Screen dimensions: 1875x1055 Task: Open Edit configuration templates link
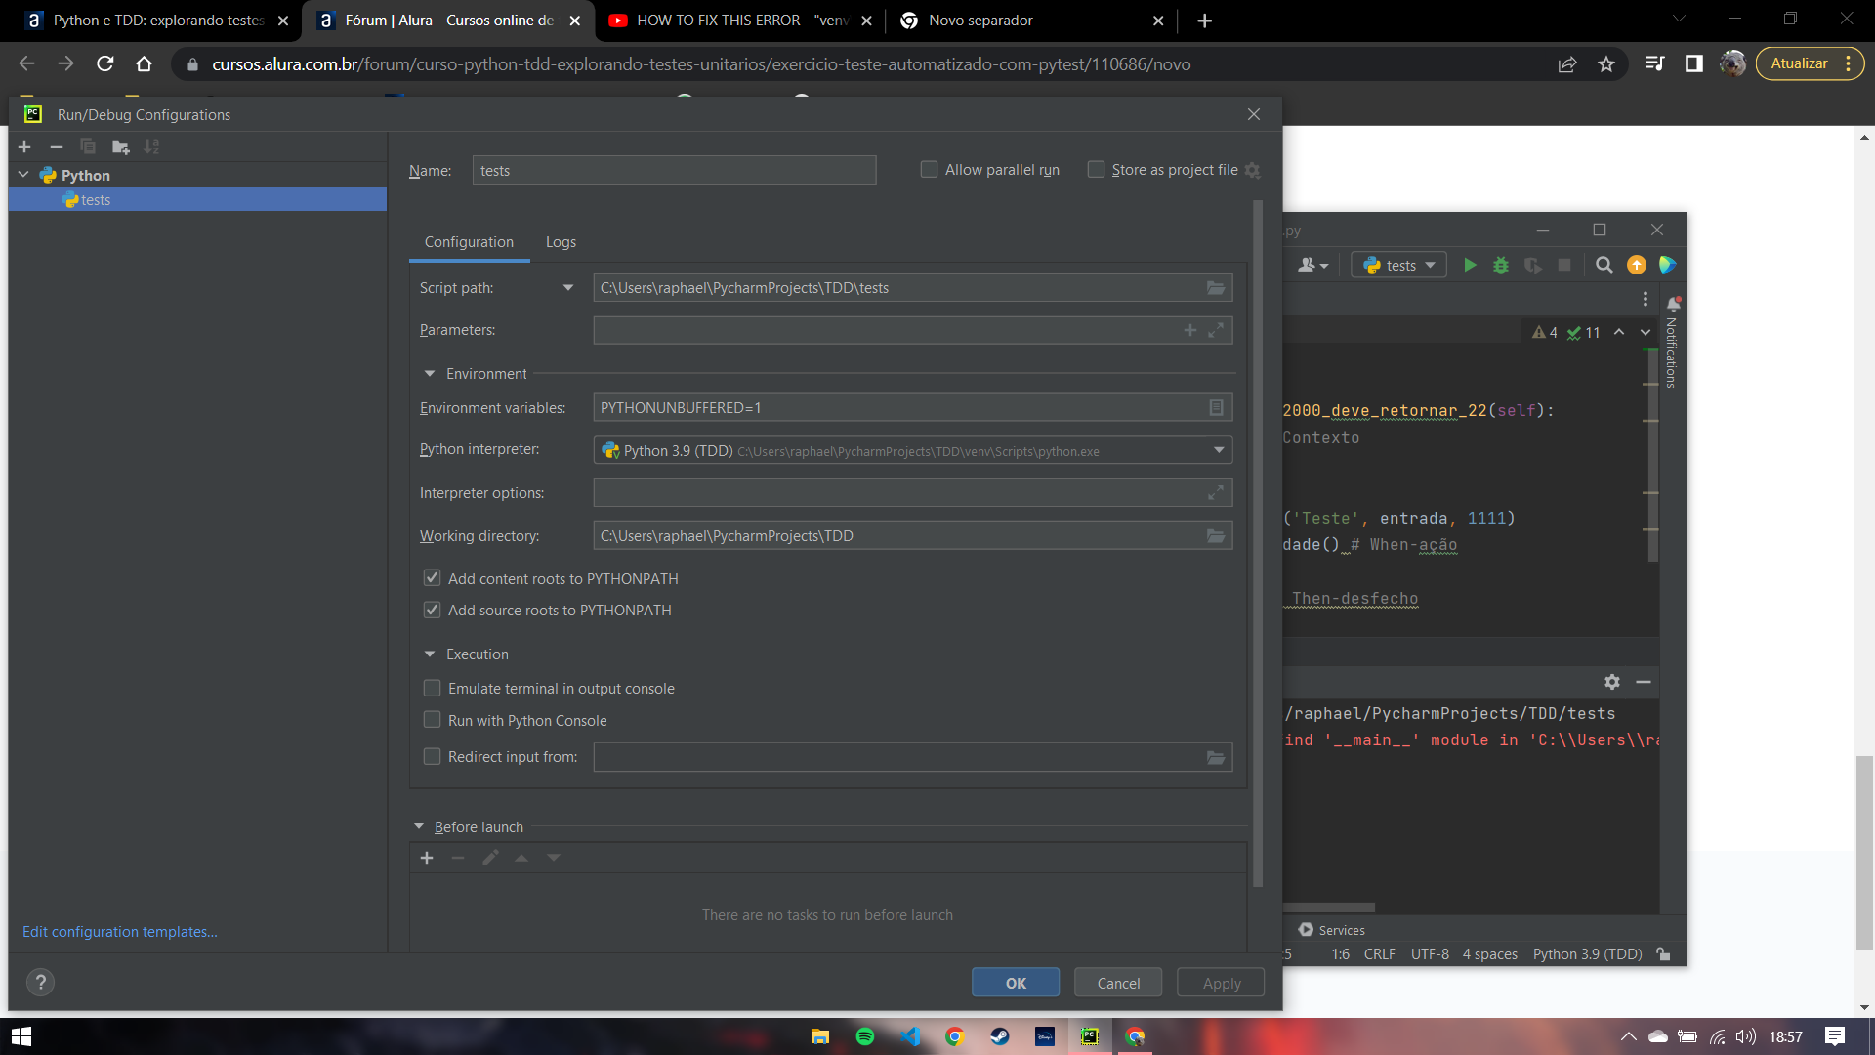point(120,932)
